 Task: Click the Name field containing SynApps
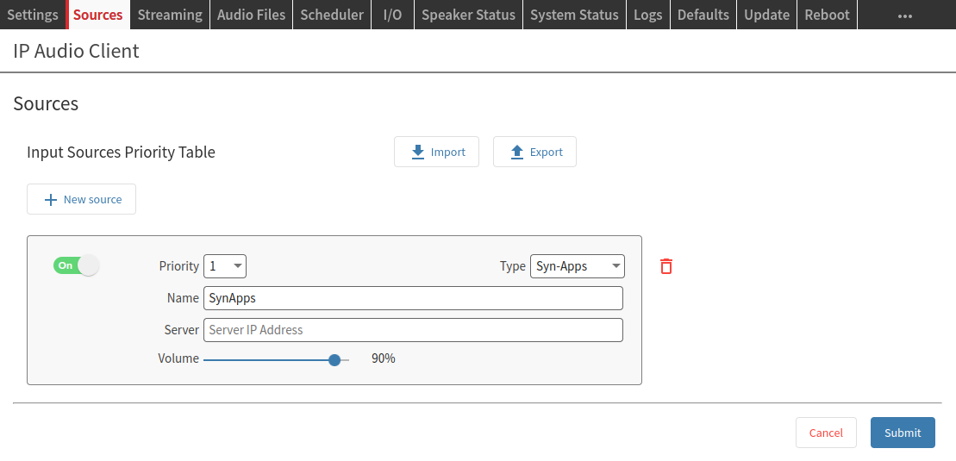coord(413,298)
